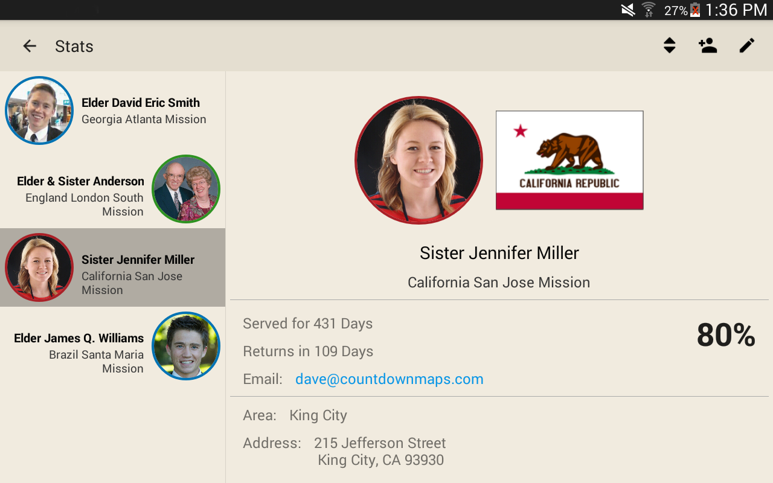Open Elder & Sister Anderson entry
This screenshot has height=483, width=773.
pyautogui.click(x=113, y=189)
